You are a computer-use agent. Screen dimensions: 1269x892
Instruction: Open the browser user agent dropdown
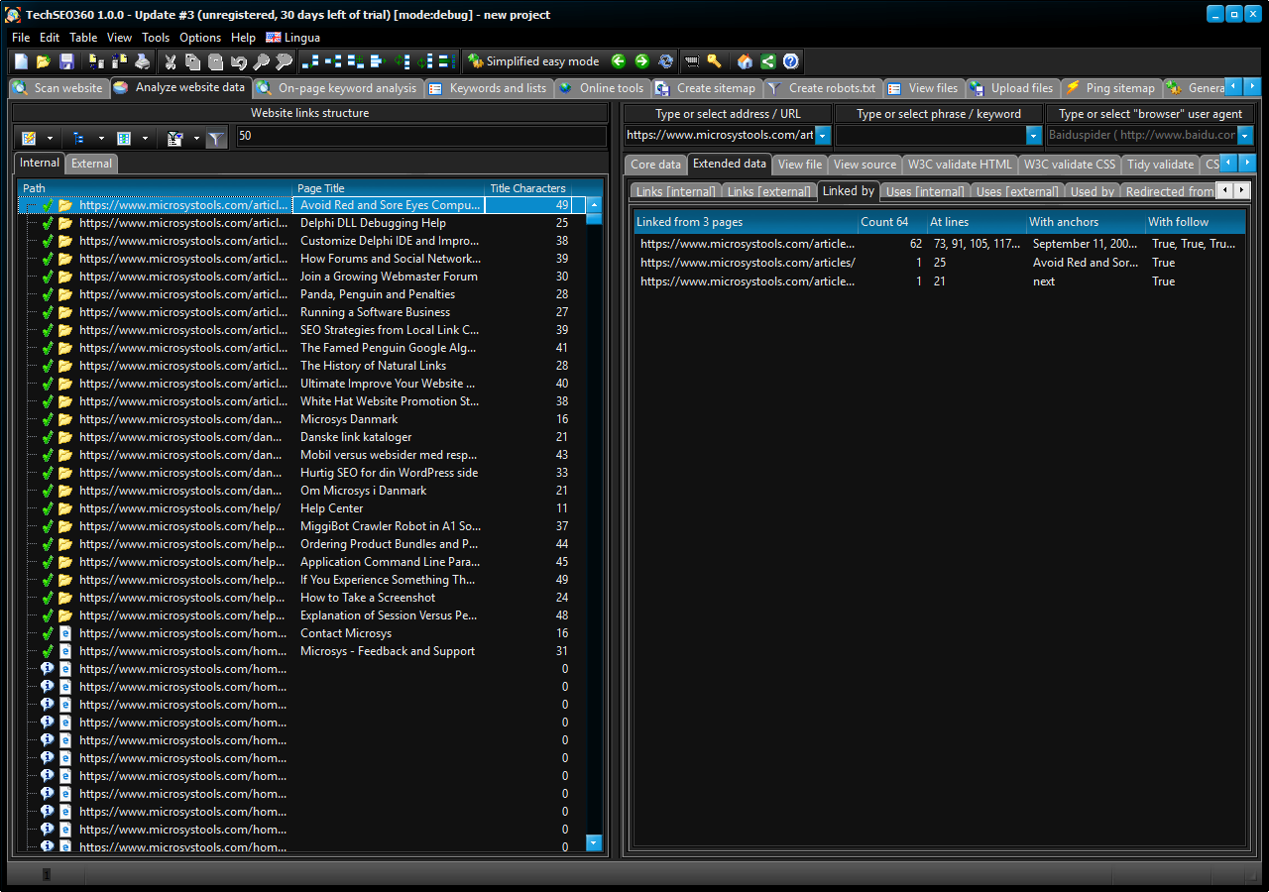(1245, 136)
